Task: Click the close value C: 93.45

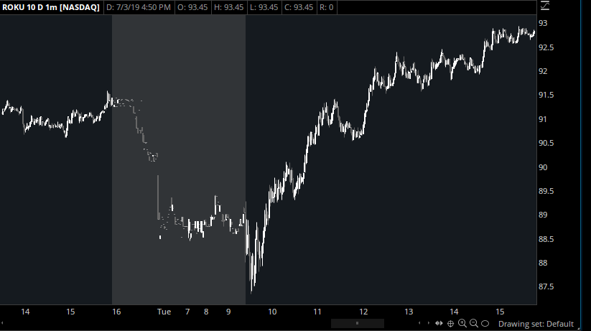Action: [x=299, y=7]
